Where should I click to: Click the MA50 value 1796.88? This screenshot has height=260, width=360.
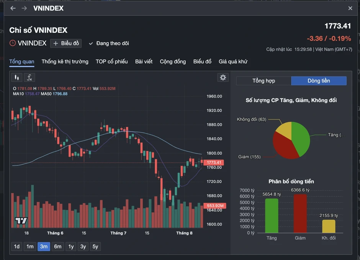pos(60,94)
